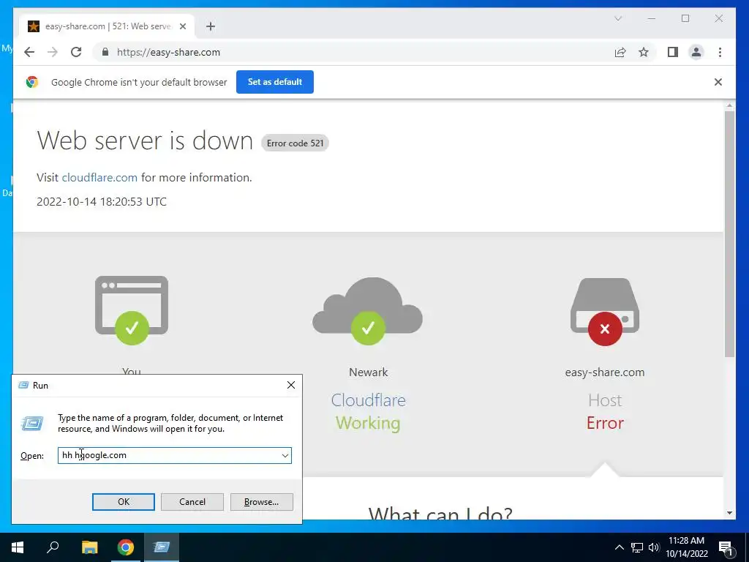Open File Explorer from taskbar
The height and width of the screenshot is (562, 749).
pyautogui.click(x=89, y=547)
